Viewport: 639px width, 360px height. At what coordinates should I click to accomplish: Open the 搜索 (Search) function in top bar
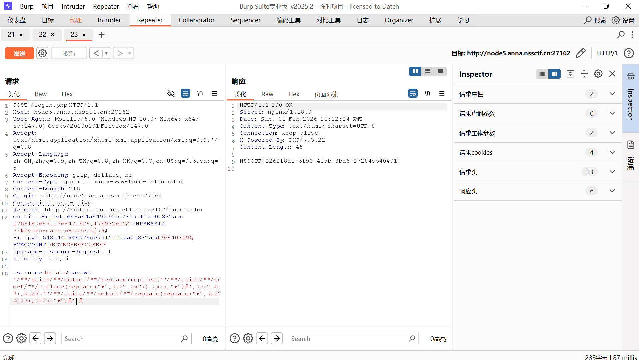click(595, 20)
